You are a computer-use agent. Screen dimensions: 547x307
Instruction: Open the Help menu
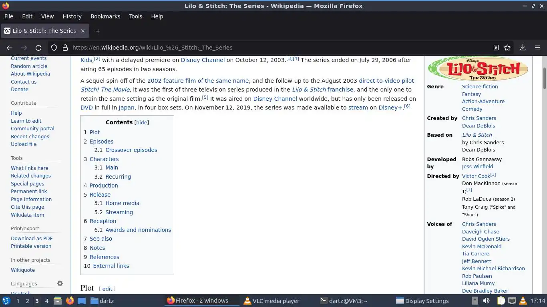pyautogui.click(x=157, y=16)
